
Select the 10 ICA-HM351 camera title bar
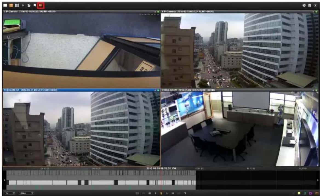click(81, 90)
